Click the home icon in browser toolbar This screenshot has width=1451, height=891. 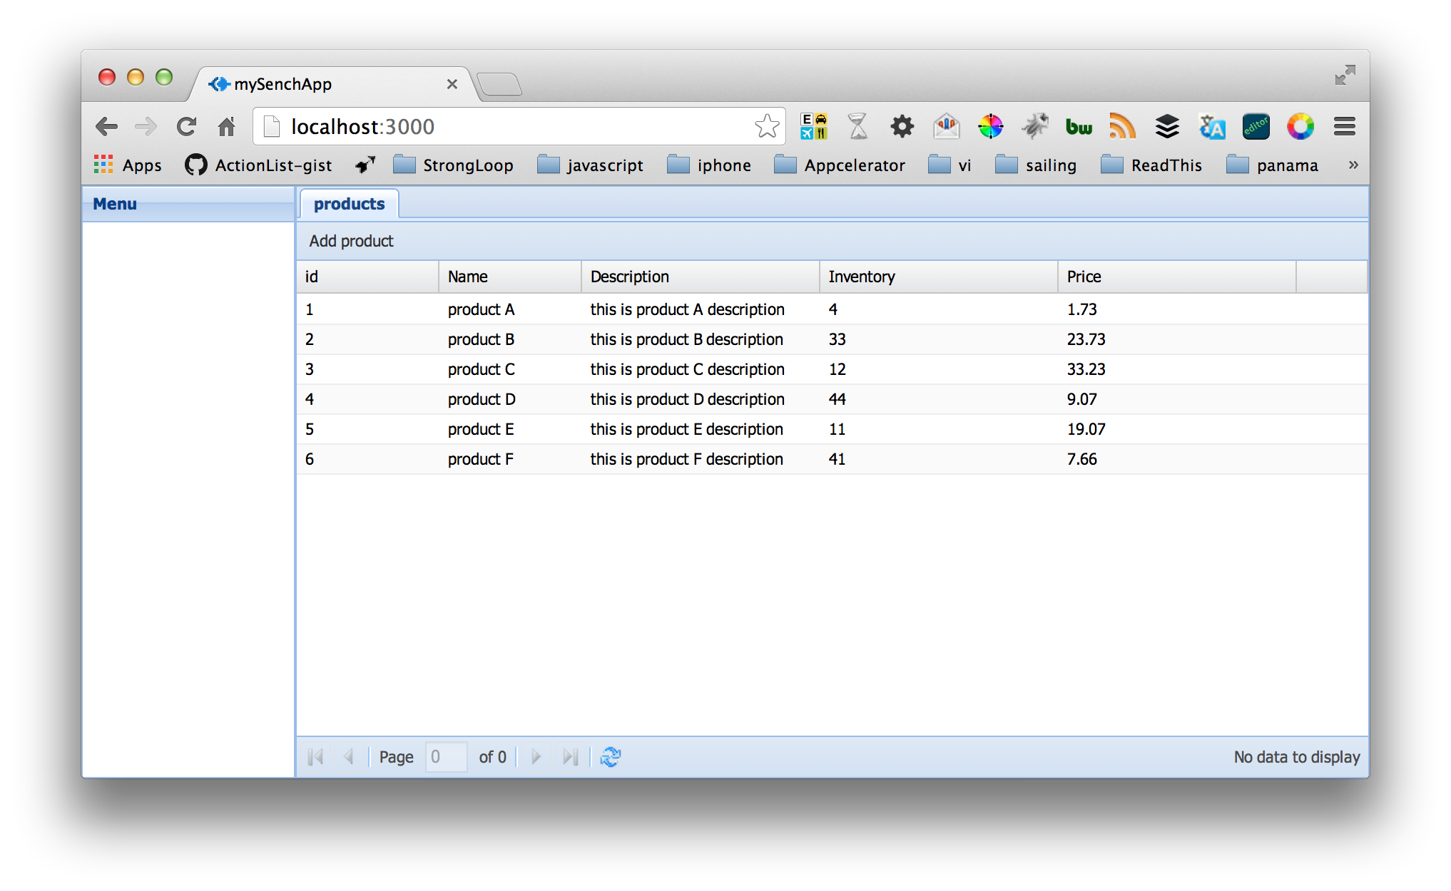click(227, 127)
